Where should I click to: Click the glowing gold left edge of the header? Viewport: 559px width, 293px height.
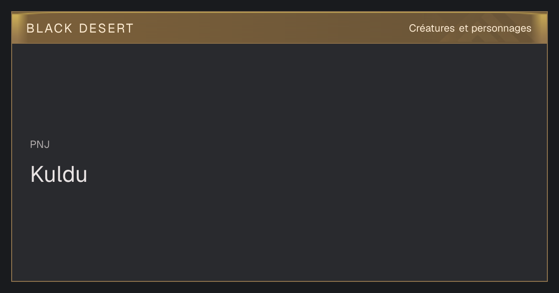(x=15, y=28)
